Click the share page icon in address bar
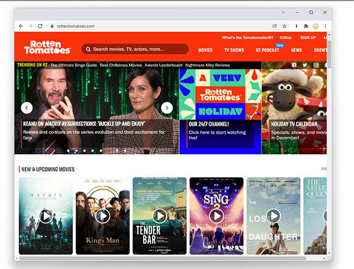 [x=274, y=26]
